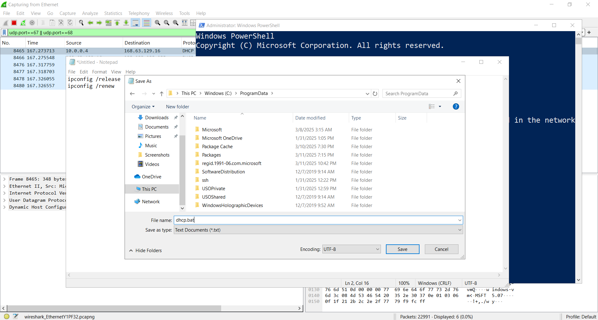Screen dimensions: 598x320
Task: Open the File name dropdown list
Action: point(460,220)
